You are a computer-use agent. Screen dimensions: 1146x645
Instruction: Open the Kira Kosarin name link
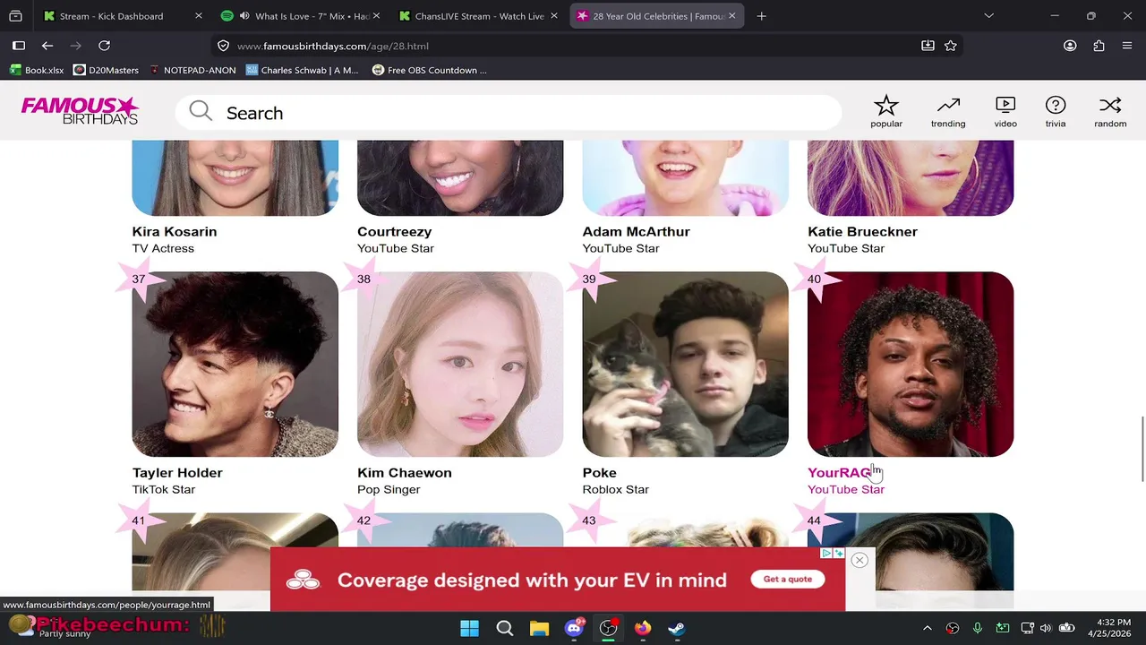[175, 231]
